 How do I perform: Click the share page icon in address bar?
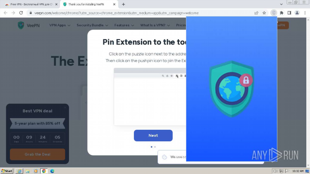256,13
